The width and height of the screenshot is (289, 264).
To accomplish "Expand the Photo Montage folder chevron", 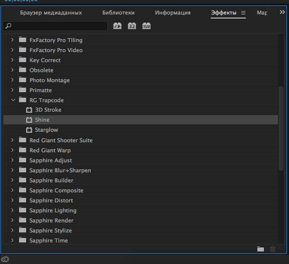I will (12, 80).
